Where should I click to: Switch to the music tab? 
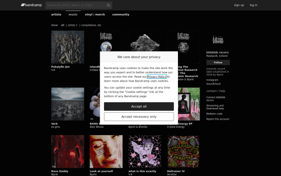point(73,15)
